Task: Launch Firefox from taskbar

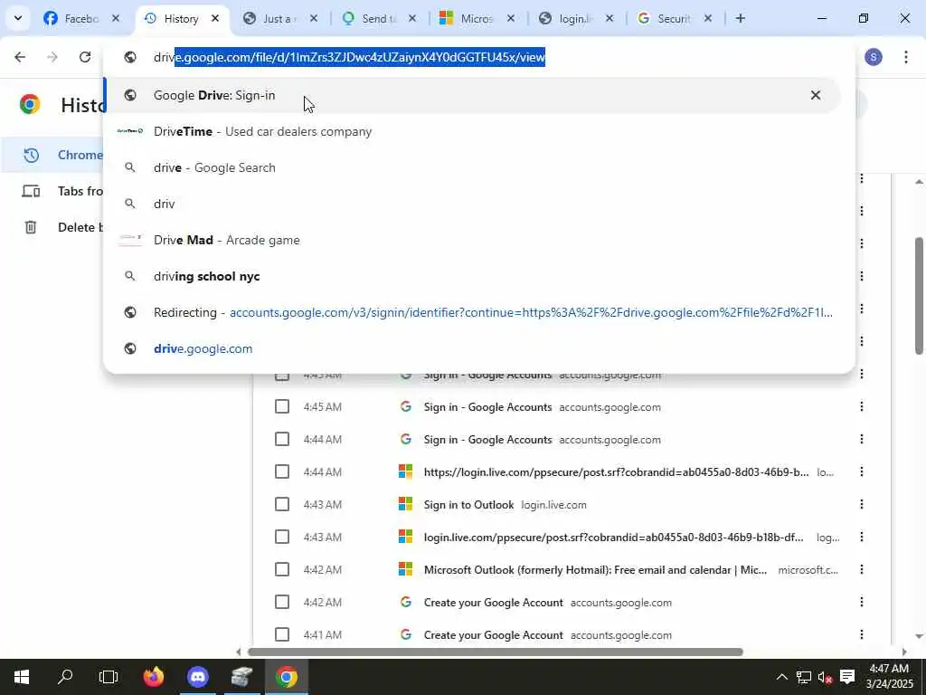Action: pos(154,677)
